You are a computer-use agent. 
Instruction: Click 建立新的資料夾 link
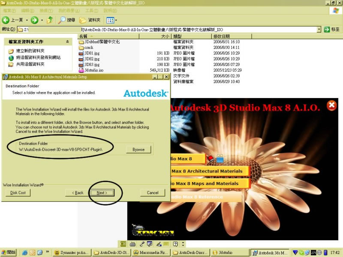[x=30, y=51]
